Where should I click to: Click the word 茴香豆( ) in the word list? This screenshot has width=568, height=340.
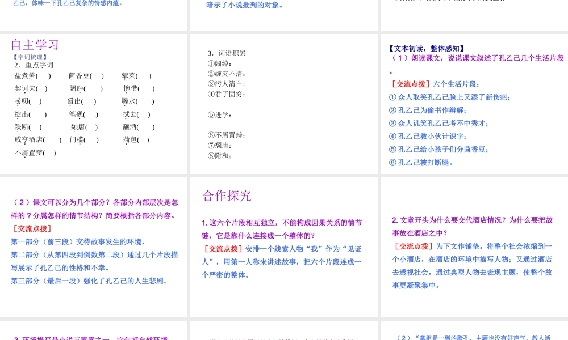pyautogui.click(x=86, y=76)
